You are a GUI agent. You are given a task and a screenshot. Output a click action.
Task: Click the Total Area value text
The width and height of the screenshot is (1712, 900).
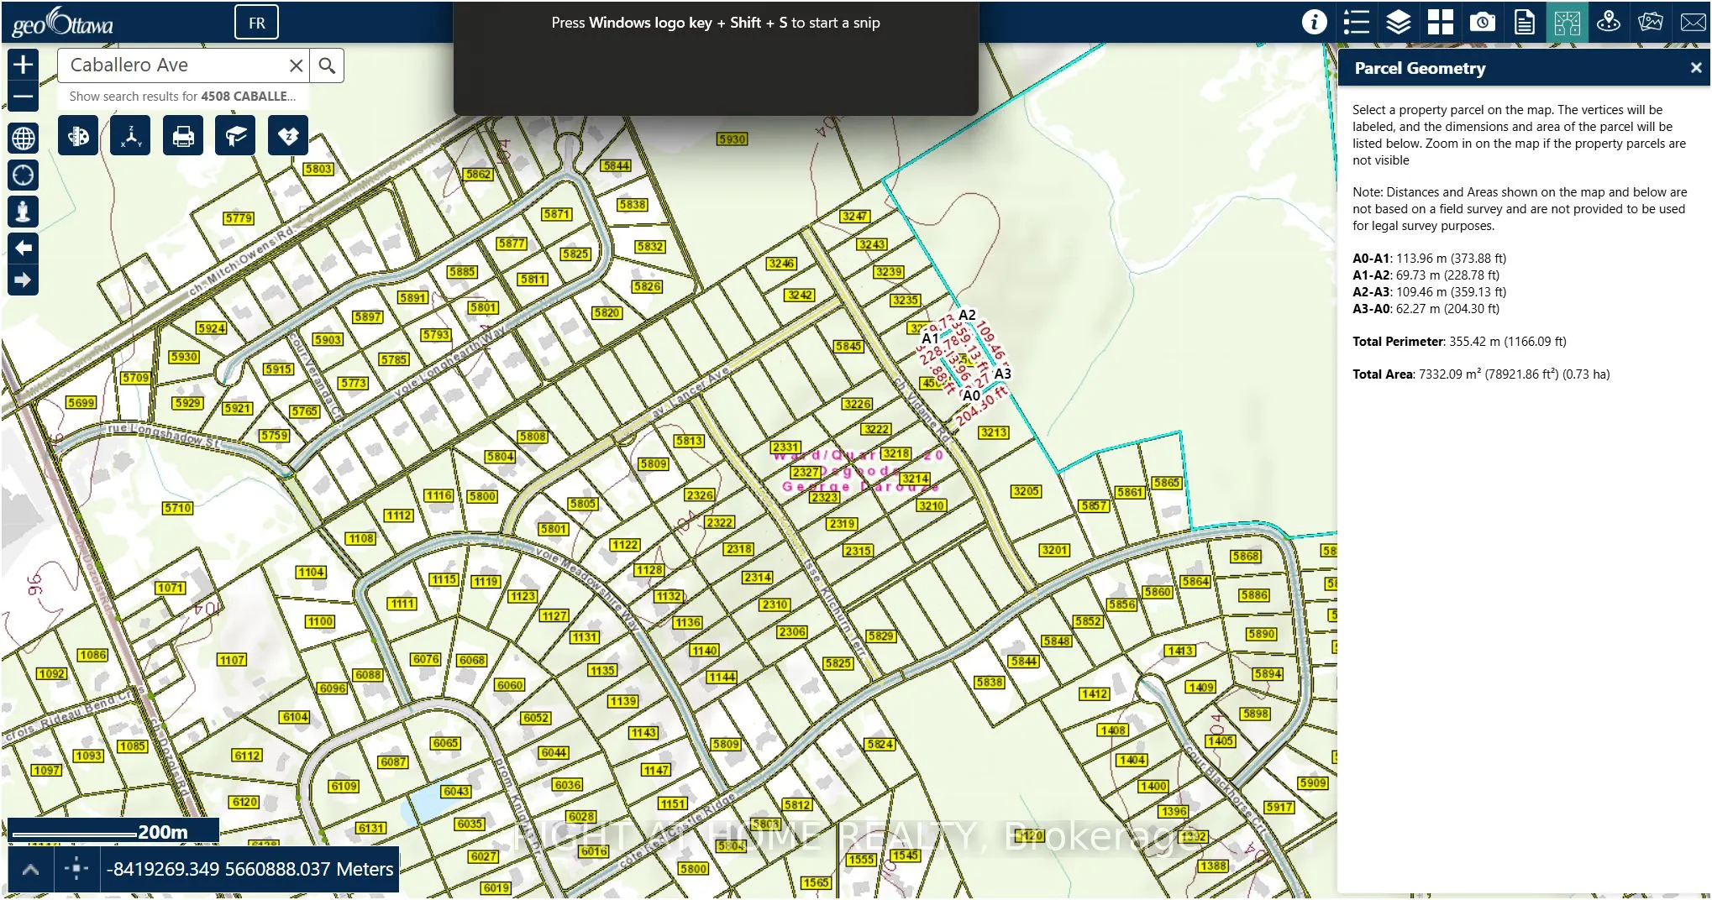click(x=1515, y=374)
